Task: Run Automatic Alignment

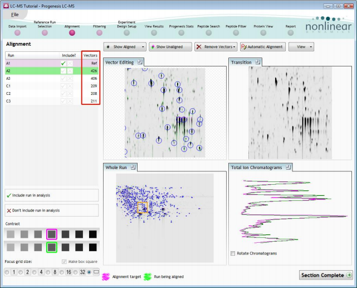Action: coord(263,47)
